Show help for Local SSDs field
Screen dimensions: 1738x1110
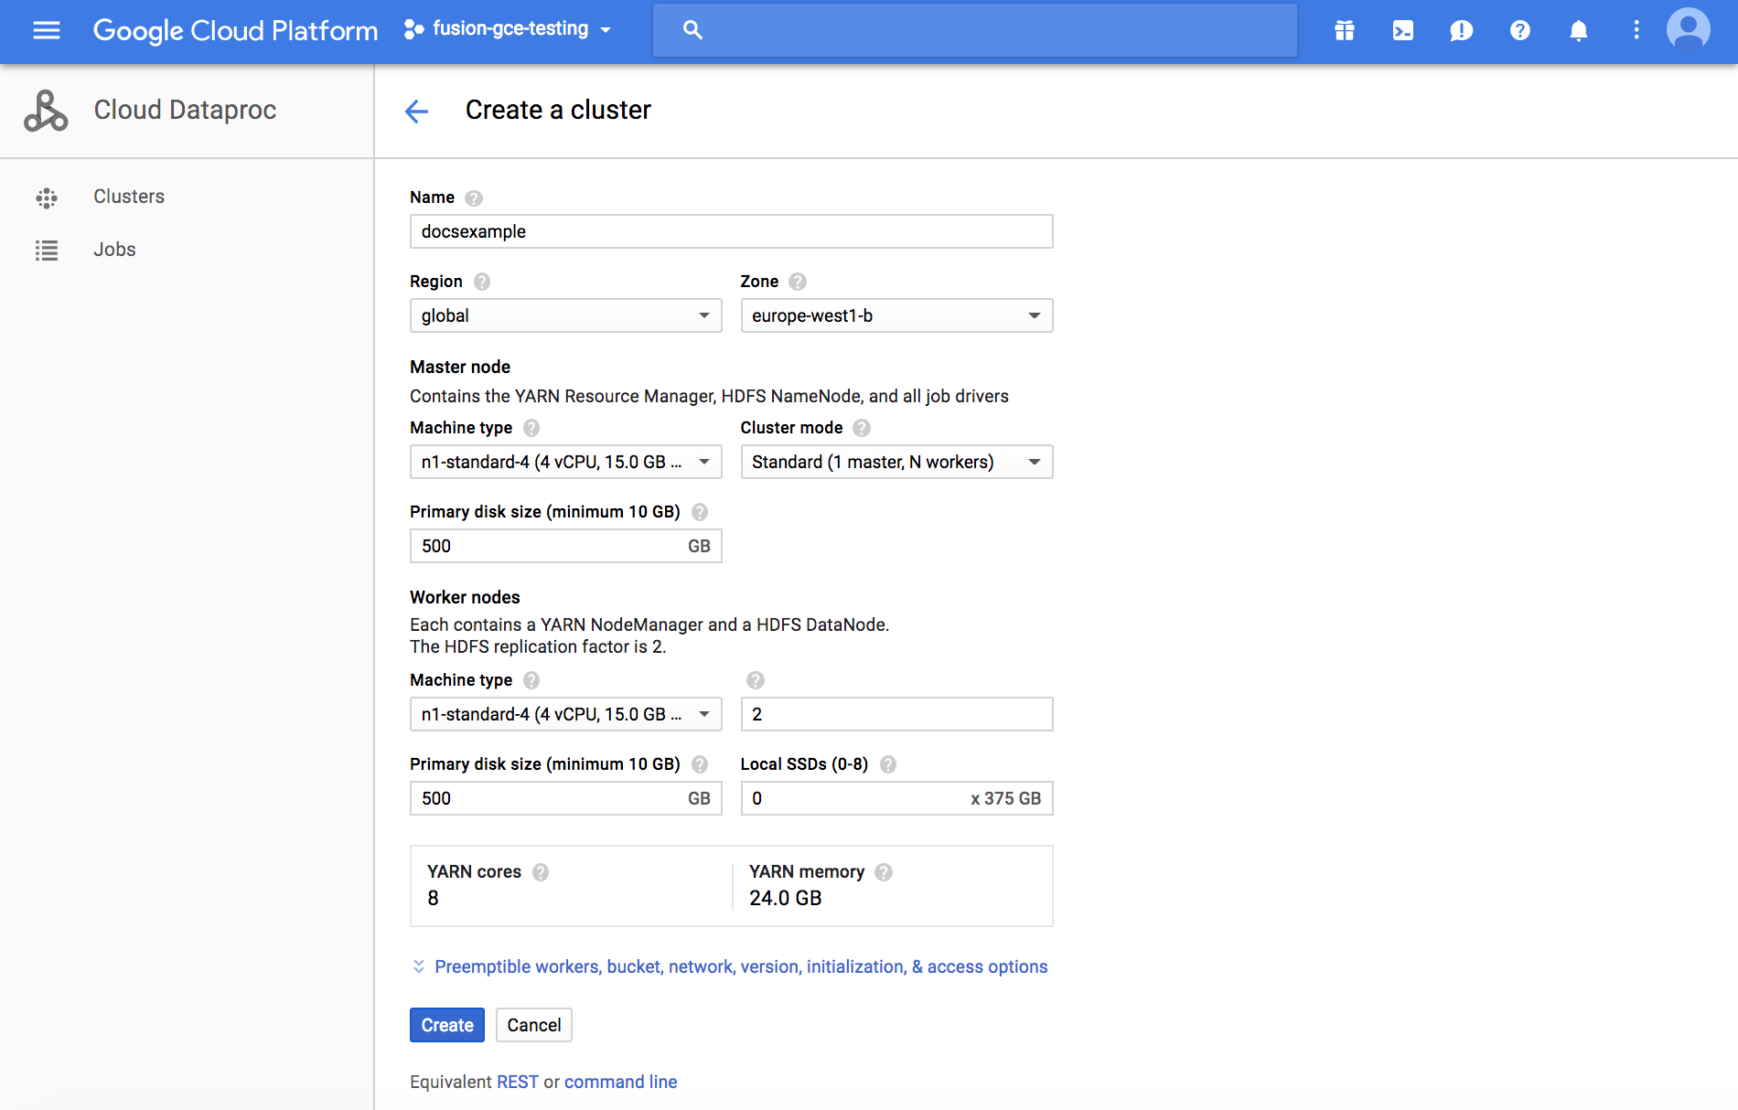tap(887, 764)
